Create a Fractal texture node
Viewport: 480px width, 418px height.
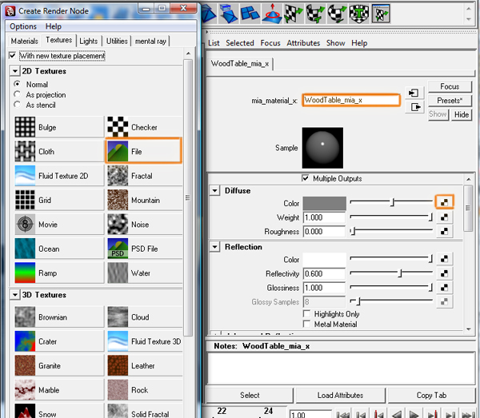[x=144, y=176]
